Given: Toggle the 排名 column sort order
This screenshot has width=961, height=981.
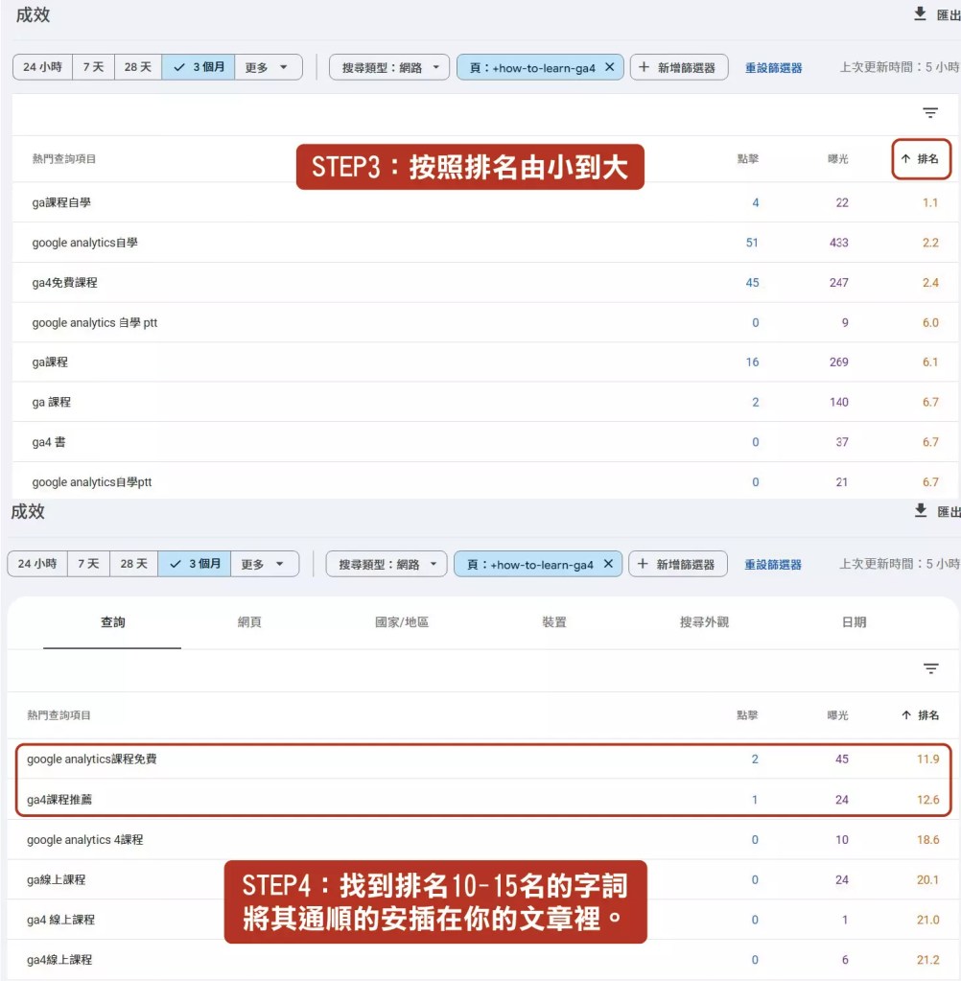Looking at the screenshot, I should coord(923,158).
